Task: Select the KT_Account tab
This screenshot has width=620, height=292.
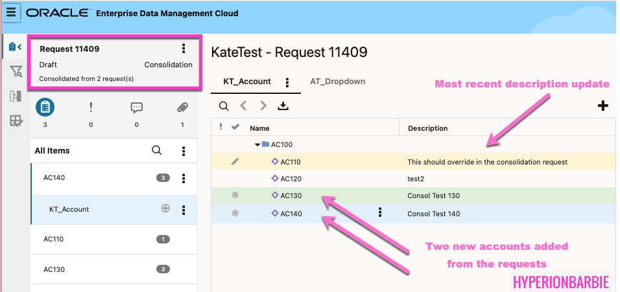Action: (247, 82)
